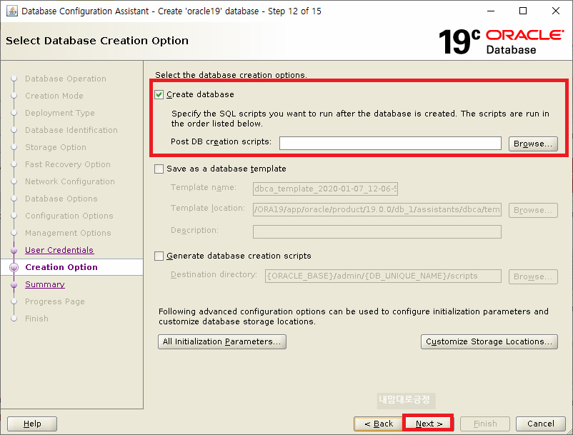Browse for post DB creation scripts

pos(533,144)
